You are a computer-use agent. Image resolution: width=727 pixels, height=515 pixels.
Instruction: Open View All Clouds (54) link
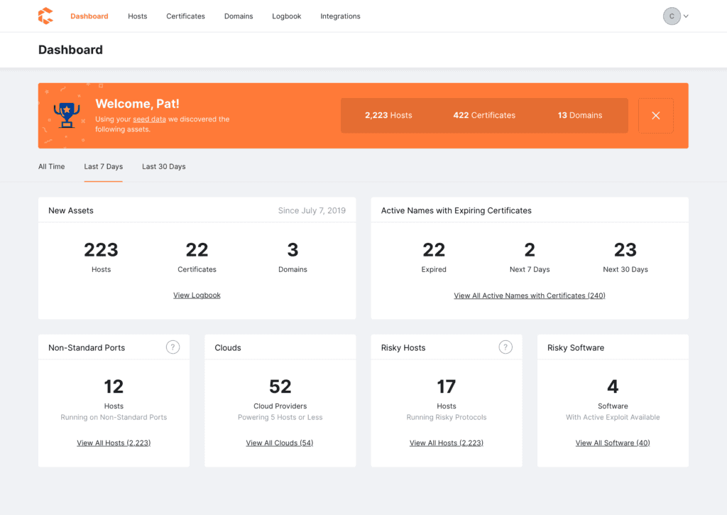coord(280,443)
